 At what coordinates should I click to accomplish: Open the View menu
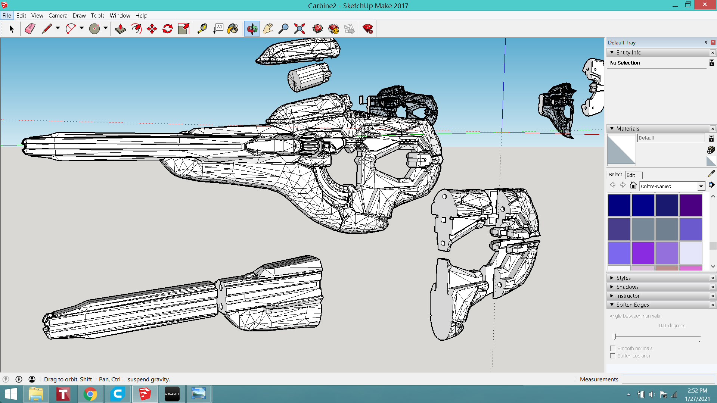37,15
